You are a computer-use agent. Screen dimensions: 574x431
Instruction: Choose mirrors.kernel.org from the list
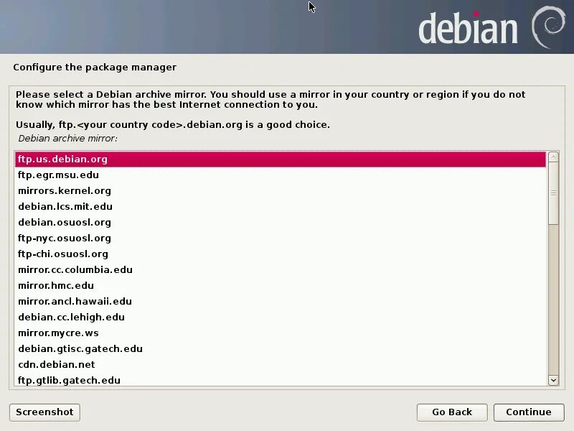[x=281, y=191]
